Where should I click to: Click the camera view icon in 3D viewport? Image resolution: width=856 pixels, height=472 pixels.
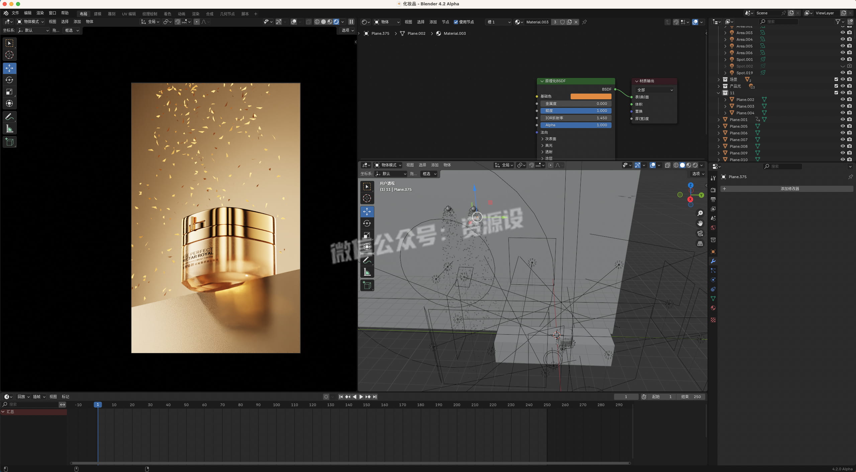(700, 233)
